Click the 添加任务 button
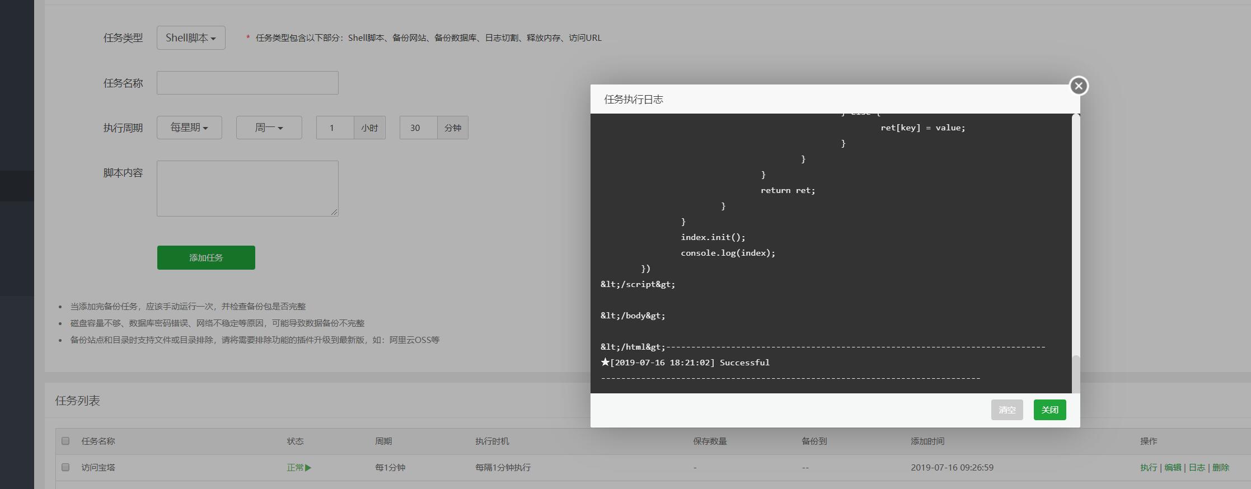 click(206, 257)
